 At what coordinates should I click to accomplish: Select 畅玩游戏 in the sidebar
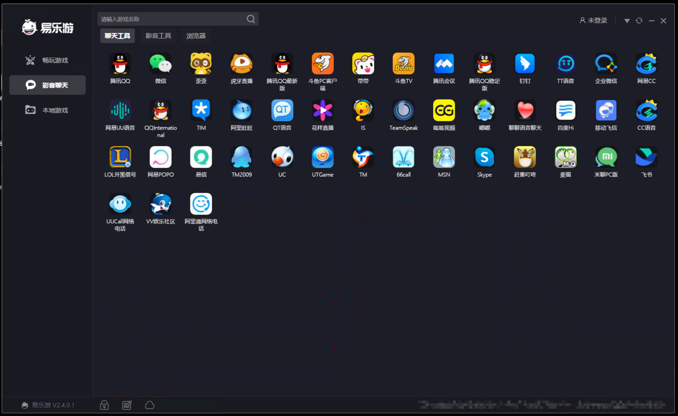pos(48,60)
